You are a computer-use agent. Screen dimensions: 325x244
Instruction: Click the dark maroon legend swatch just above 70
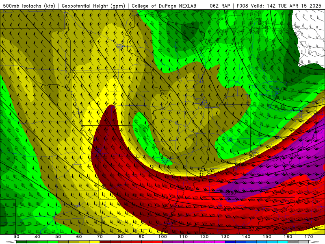(105, 242)
